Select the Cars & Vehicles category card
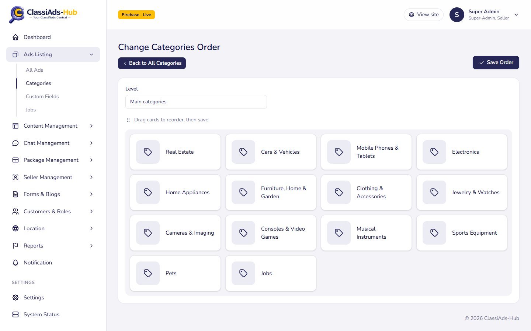Image resolution: width=531 pixels, height=331 pixels. 271,152
